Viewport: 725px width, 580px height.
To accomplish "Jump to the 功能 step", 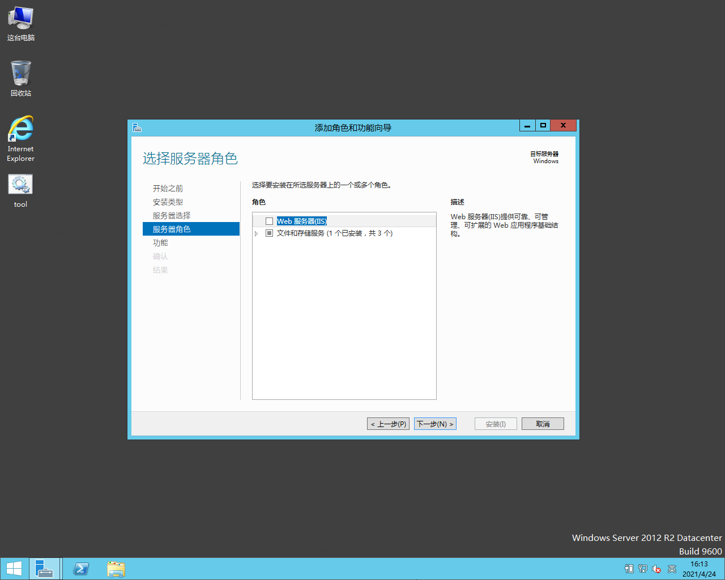I will pyautogui.click(x=160, y=243).
